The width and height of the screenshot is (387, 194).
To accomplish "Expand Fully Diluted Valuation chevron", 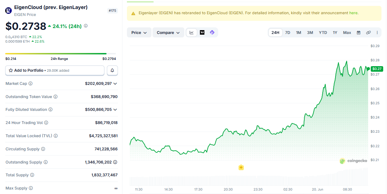I will tap(115, 109).
